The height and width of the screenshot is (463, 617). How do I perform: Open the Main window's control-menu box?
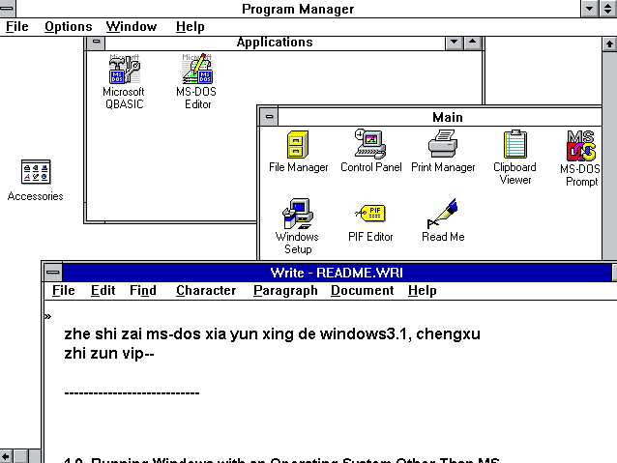[269, 117]
